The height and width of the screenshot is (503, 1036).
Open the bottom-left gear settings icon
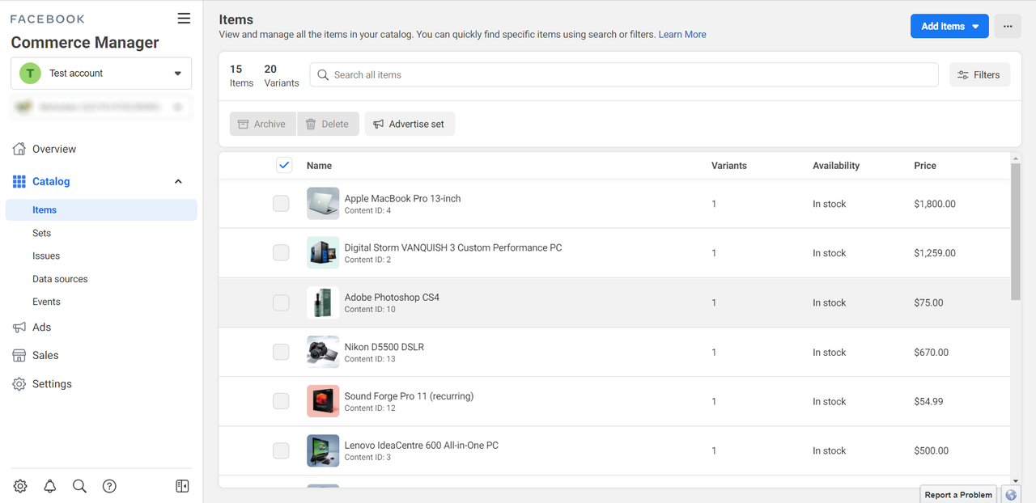coord(20,486)
